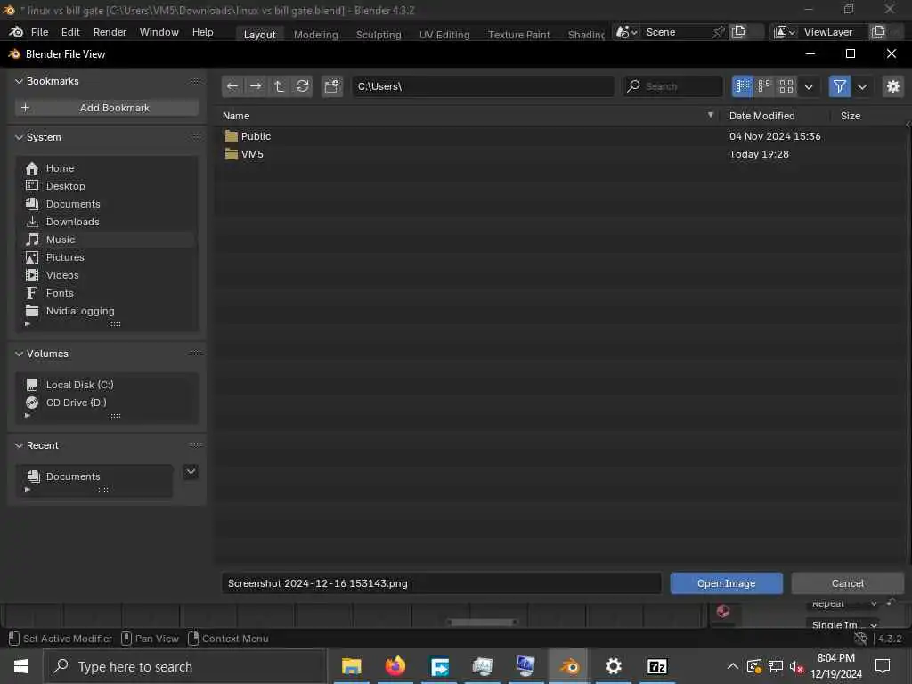Pin scene to workspace
Image resolution: width=912 pixels, height=684 pixels.
tap(719, 32)
